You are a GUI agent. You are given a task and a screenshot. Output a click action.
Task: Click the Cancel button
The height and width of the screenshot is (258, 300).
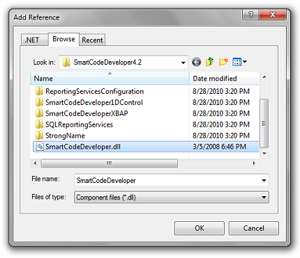pos(253,228)
